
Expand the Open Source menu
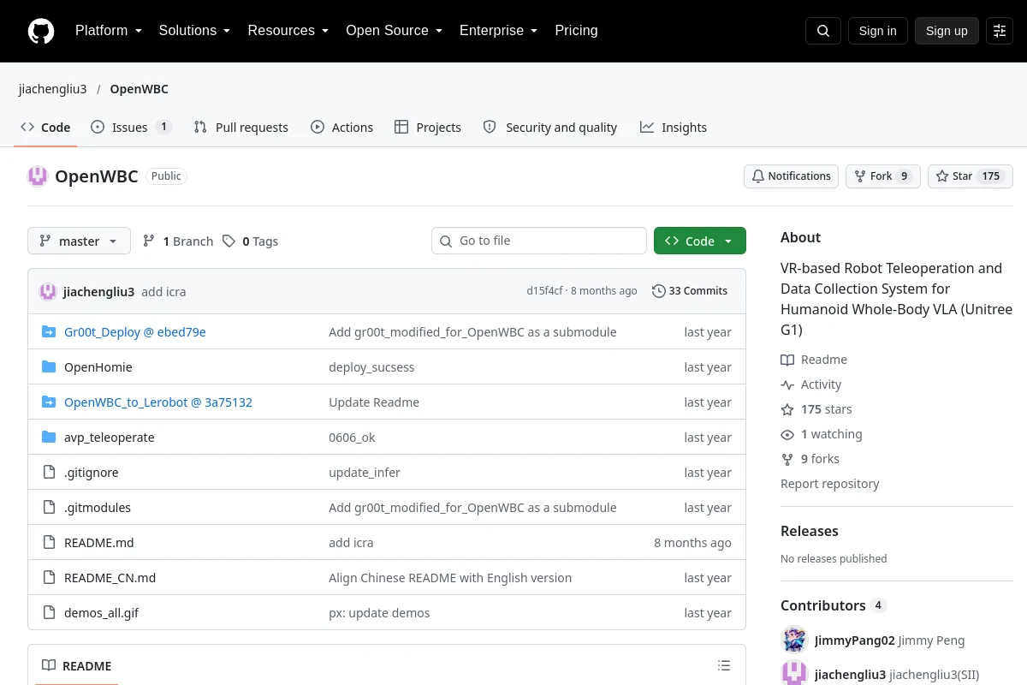(x=394, y=31)
